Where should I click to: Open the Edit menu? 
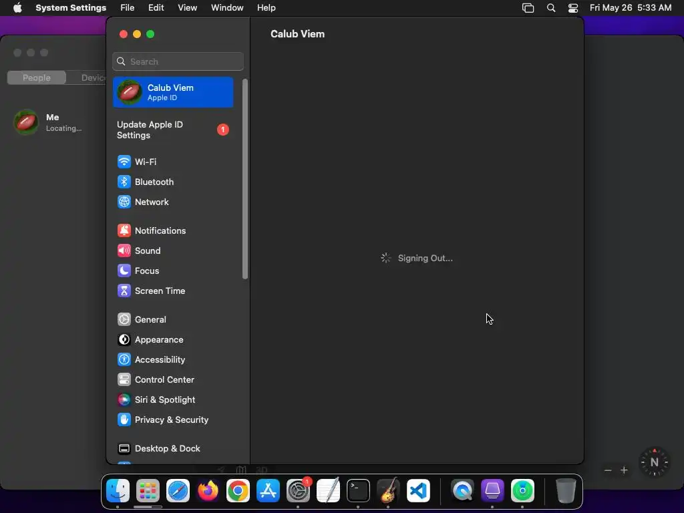[x=156, y=8]
